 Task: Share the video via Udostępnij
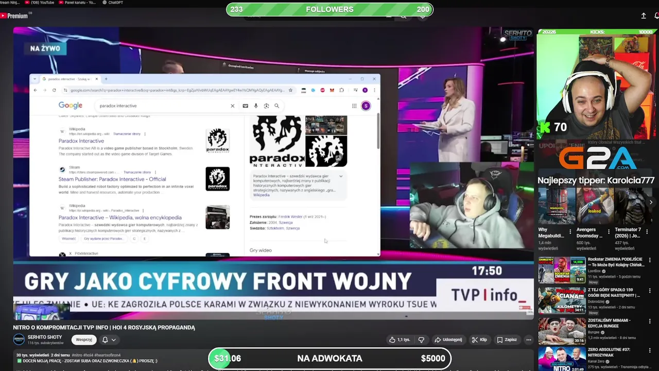point(448,340)
